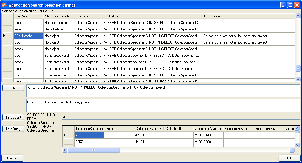
Task: Edit the SQL WHERE clause text box
Action: point(163,91)
